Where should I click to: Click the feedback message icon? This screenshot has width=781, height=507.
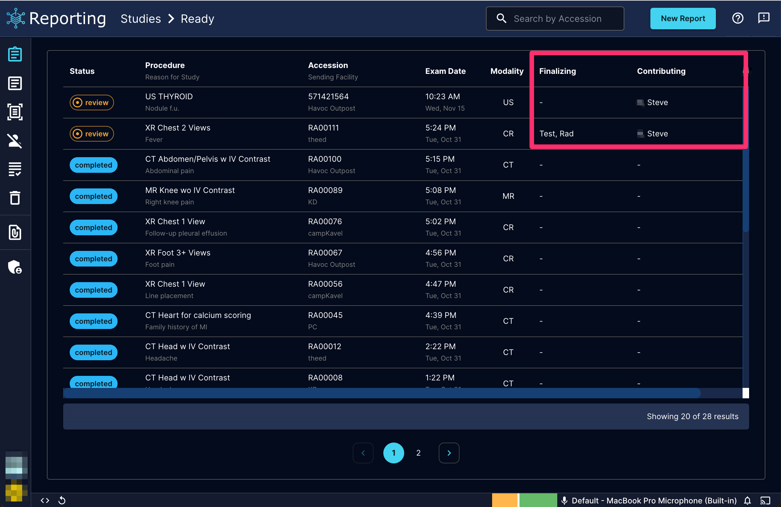tap(764, 18)
